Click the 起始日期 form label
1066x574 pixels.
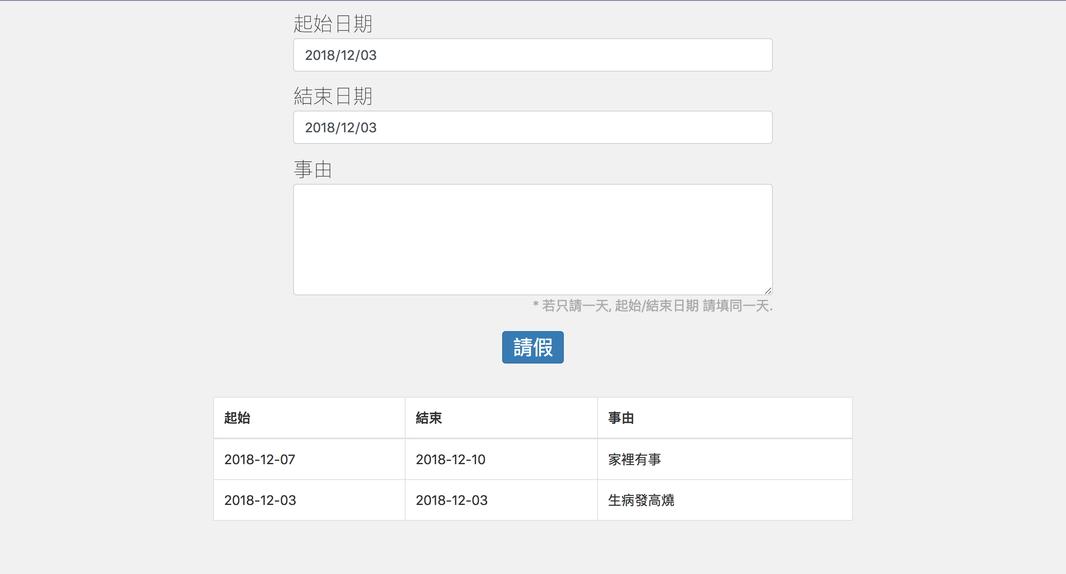(x=333, y=23)
